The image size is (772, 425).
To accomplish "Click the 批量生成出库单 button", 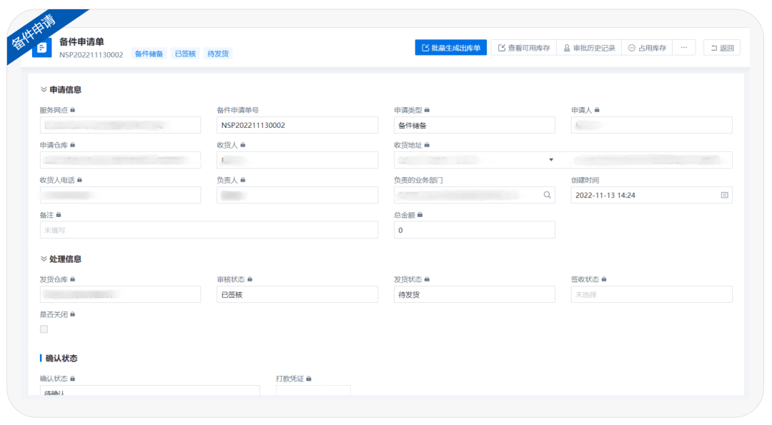I will (x=450, y=48).
